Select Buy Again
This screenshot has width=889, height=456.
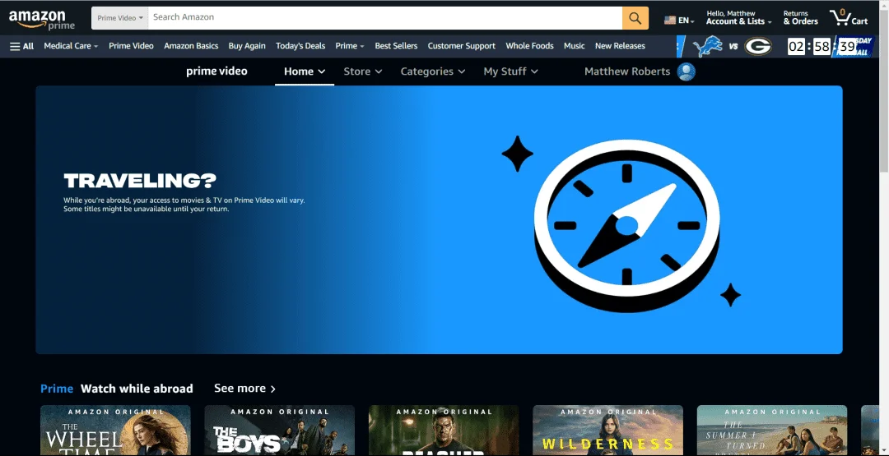(x=247, y=46)
